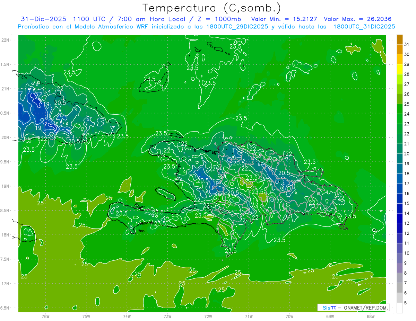Screen dimensions: 416x321
Task: Click the "1100 UTC" time text
Action: [x=90, y=19]
